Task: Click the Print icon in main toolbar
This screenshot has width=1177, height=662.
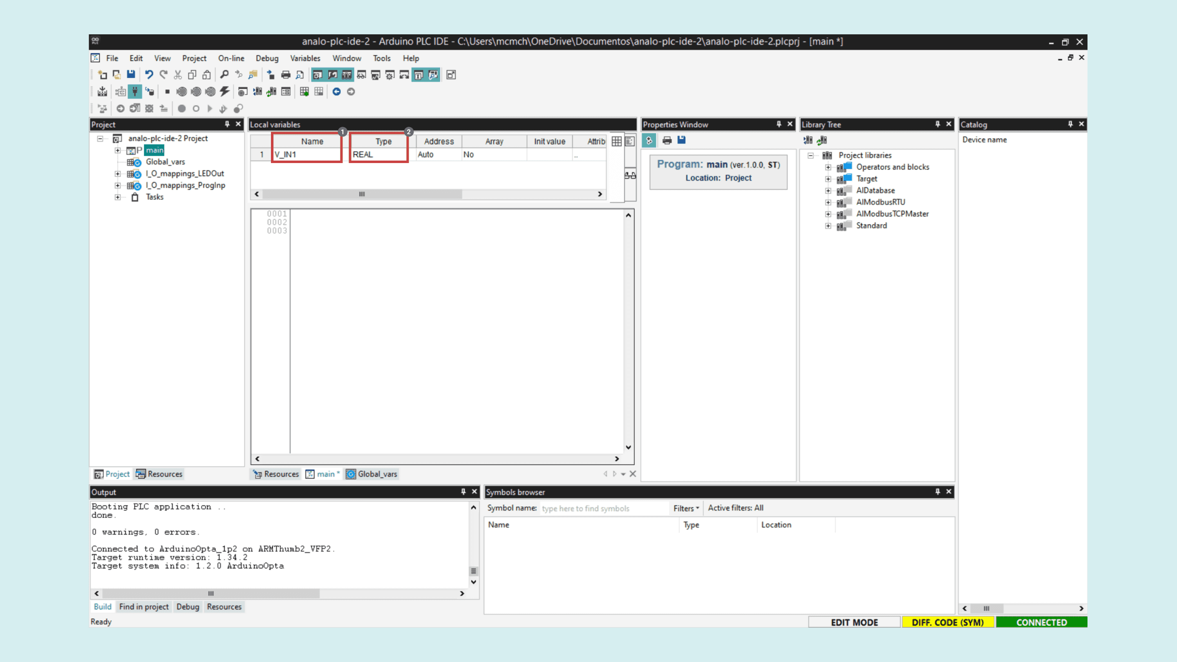Action: [x=286, y=74]
